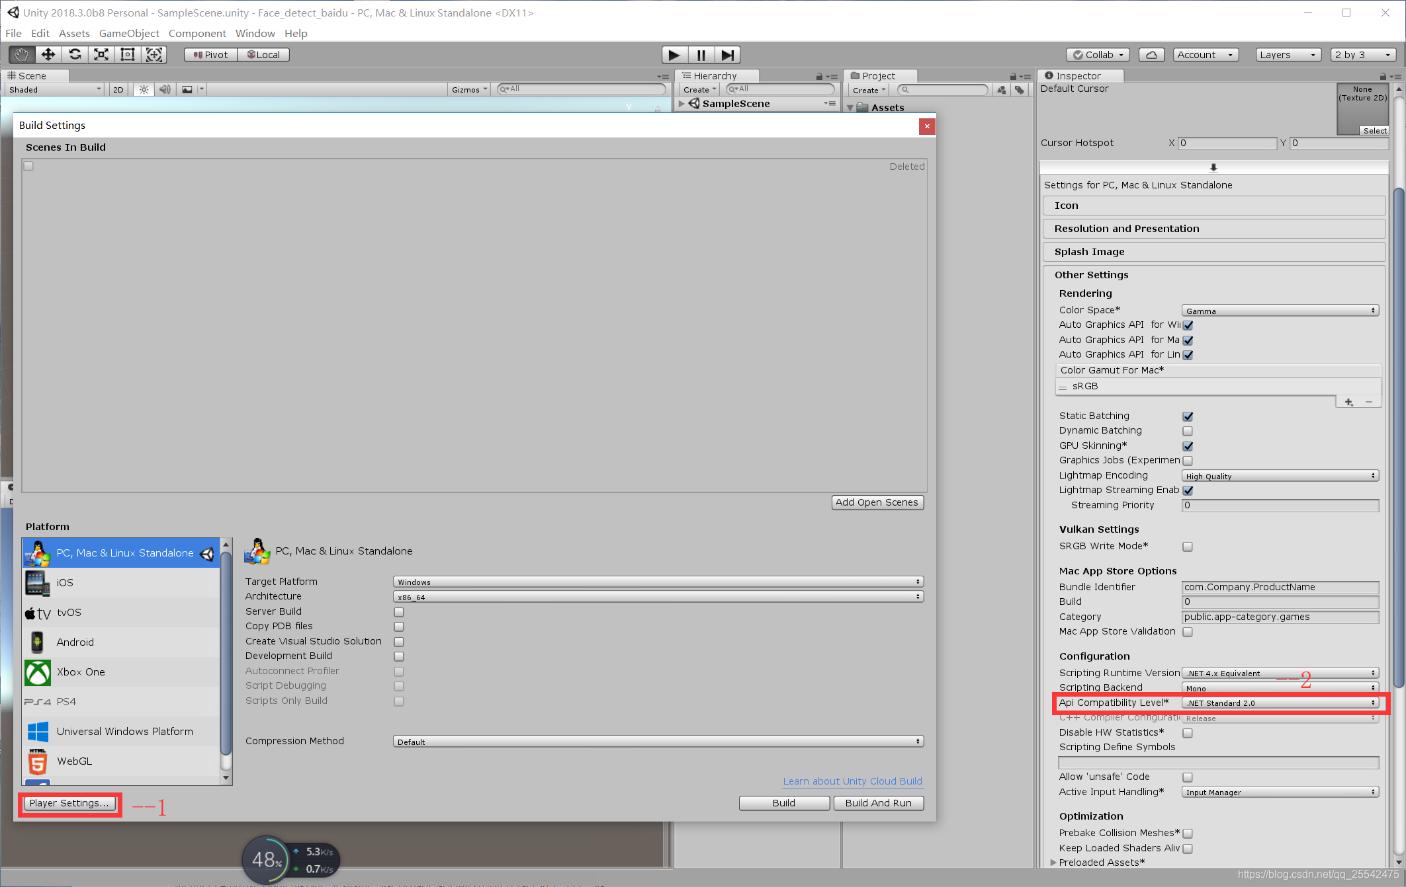Open the Component menu in menu bar
This screenshot has height=887, width=1406.
click(197, 32)
